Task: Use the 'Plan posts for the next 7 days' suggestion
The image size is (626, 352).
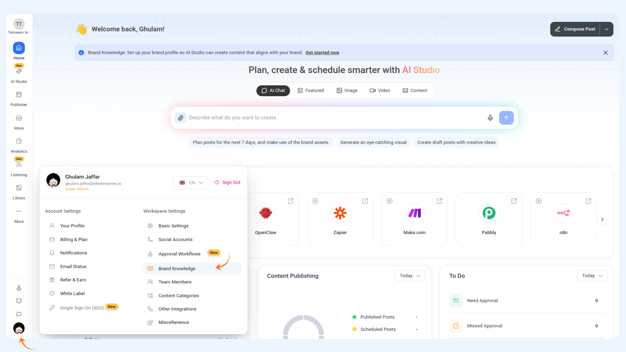Action: click(x=261, y=142)
